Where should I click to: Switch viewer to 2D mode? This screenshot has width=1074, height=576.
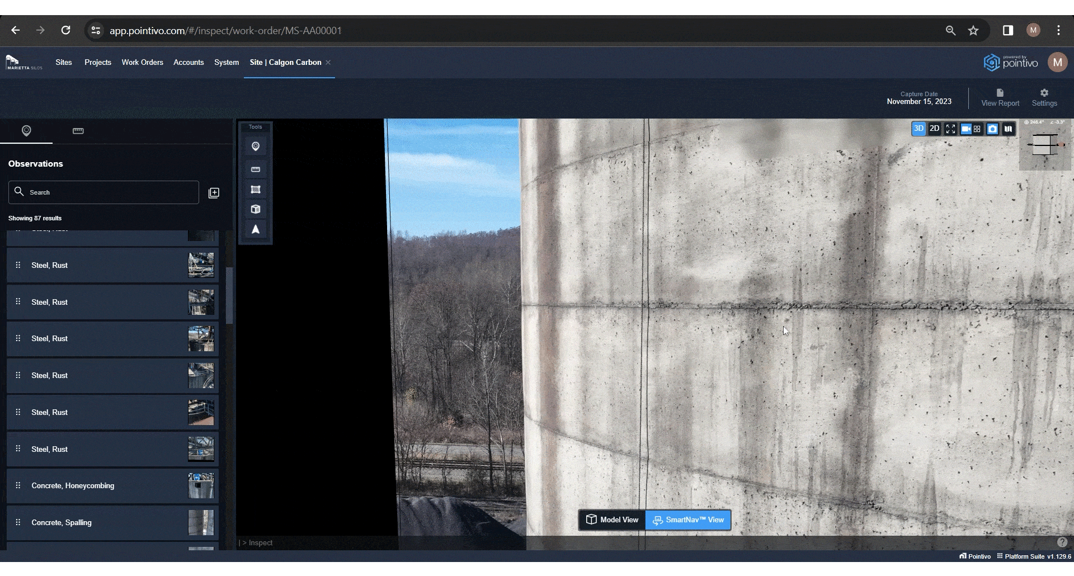(934, 129)
